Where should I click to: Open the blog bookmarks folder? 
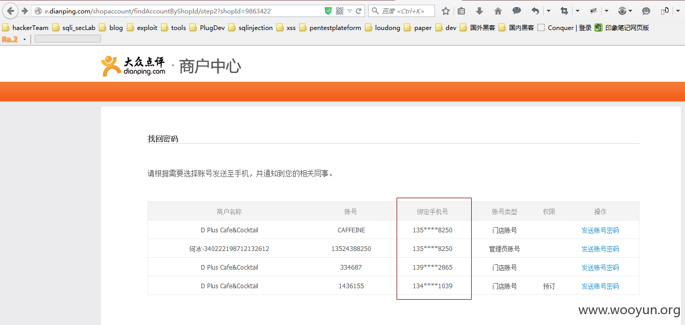tap(111, 28)
